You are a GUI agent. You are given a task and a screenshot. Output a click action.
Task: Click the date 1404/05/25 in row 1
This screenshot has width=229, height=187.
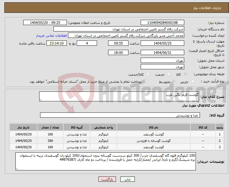tap(23, 134)
